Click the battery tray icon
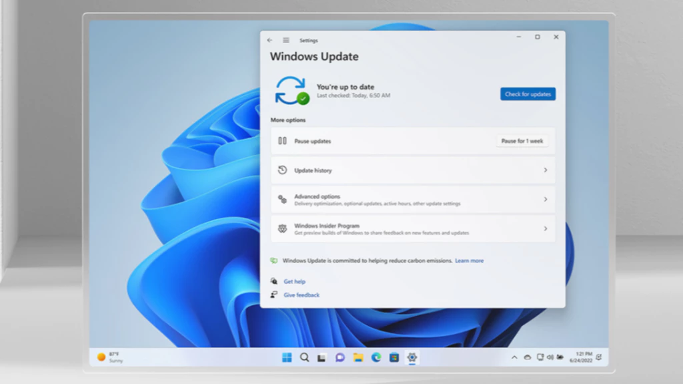 click(560, 357)
